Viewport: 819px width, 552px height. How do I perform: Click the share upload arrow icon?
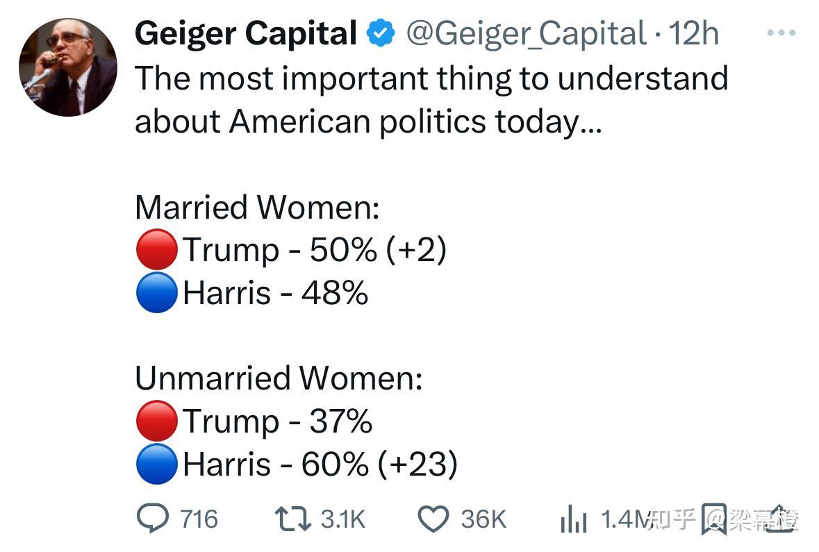click(x=783, y=518)
